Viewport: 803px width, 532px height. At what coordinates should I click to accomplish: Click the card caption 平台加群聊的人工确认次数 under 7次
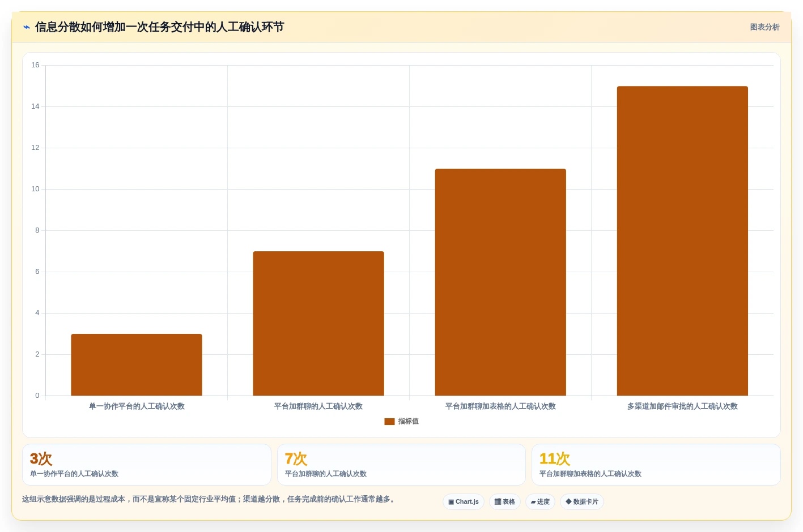[x=326, y=474]
